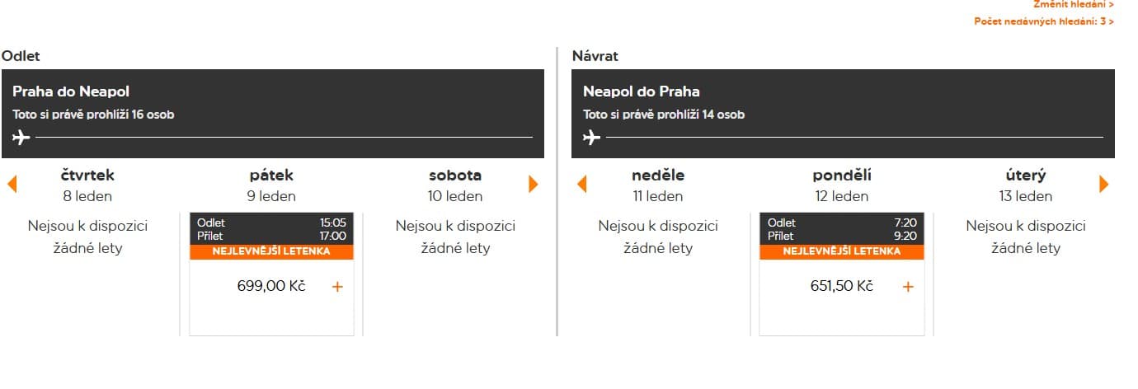1138x389 pixels.
Task: Click airplane icon under Praha do Neapol
Action: pyautogui.click(x=21, y=137)
